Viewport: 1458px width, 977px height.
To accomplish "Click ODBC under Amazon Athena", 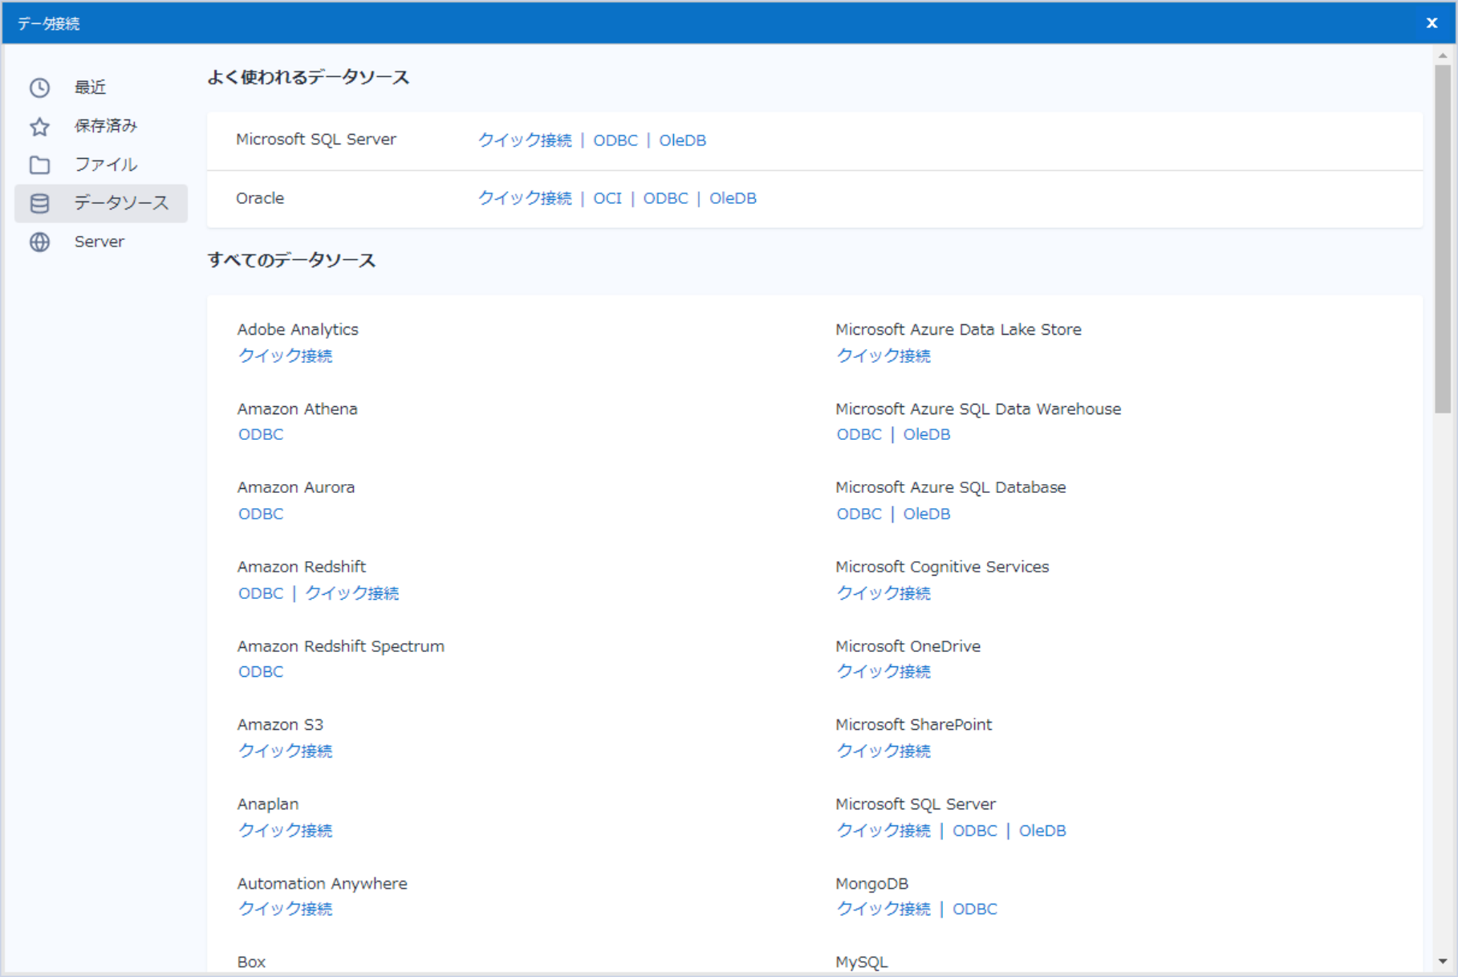I will point(261,434).
